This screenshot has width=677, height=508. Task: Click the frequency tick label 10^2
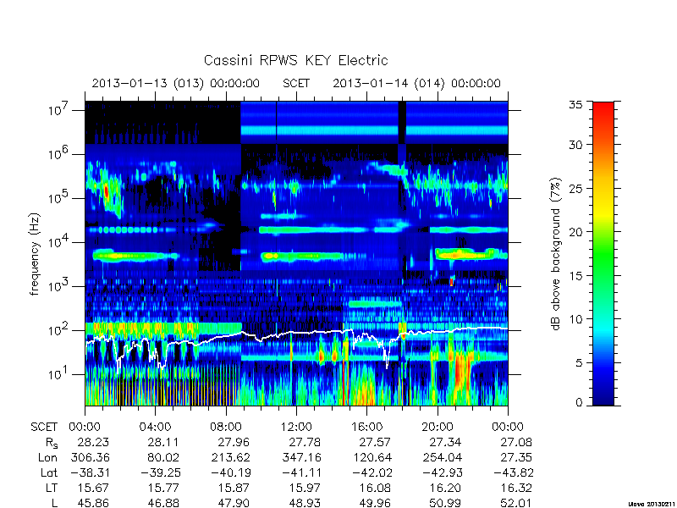(58, 330)
